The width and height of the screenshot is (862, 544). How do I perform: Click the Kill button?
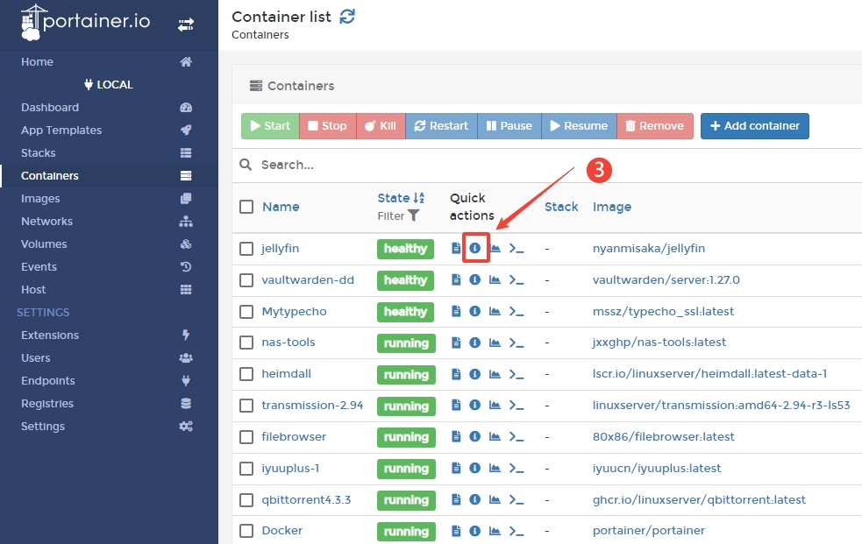pyautogui.click(x=381, y=126)
